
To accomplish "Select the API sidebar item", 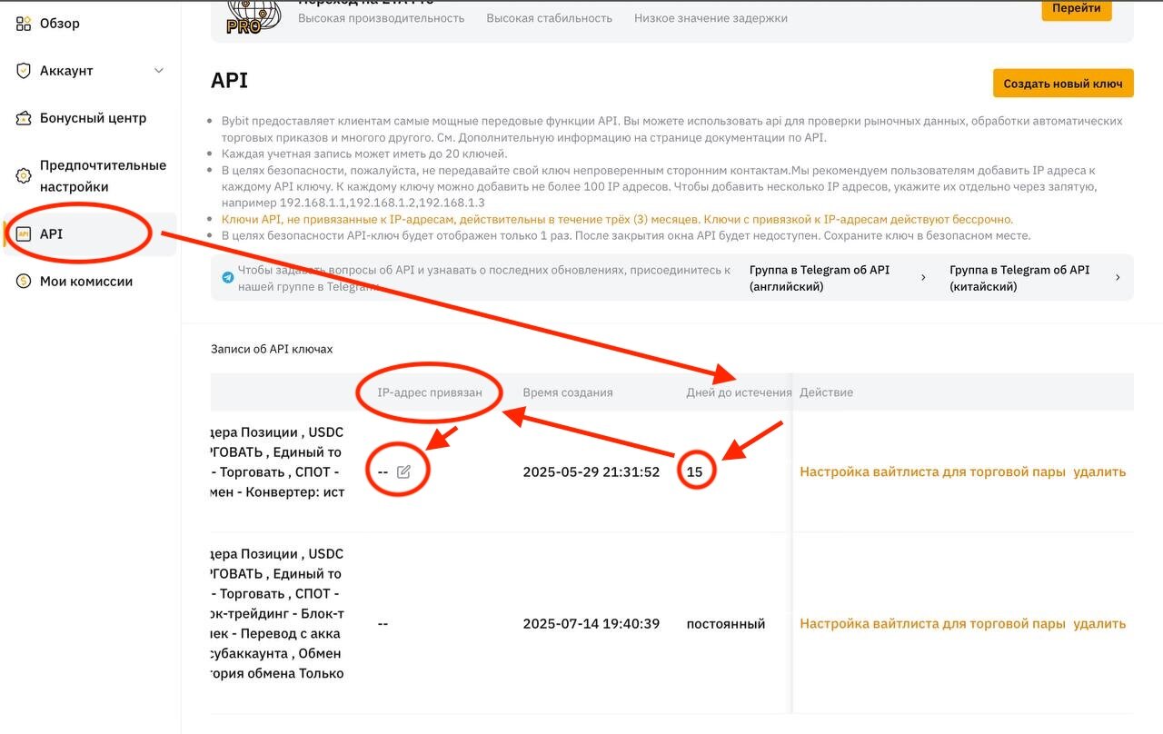I will pos(90,234).
